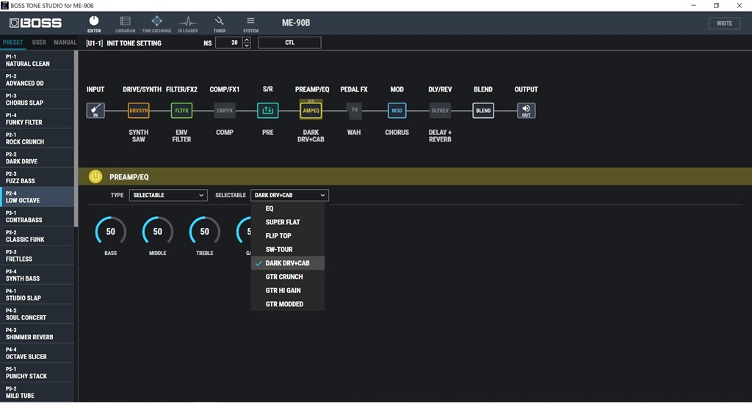
Task: Select the OUTPUT speaker block
Action: (x=526, y=111)
